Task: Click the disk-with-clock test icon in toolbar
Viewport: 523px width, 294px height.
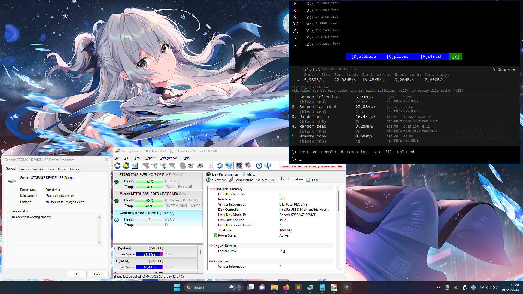Action: tap(154, 166)
